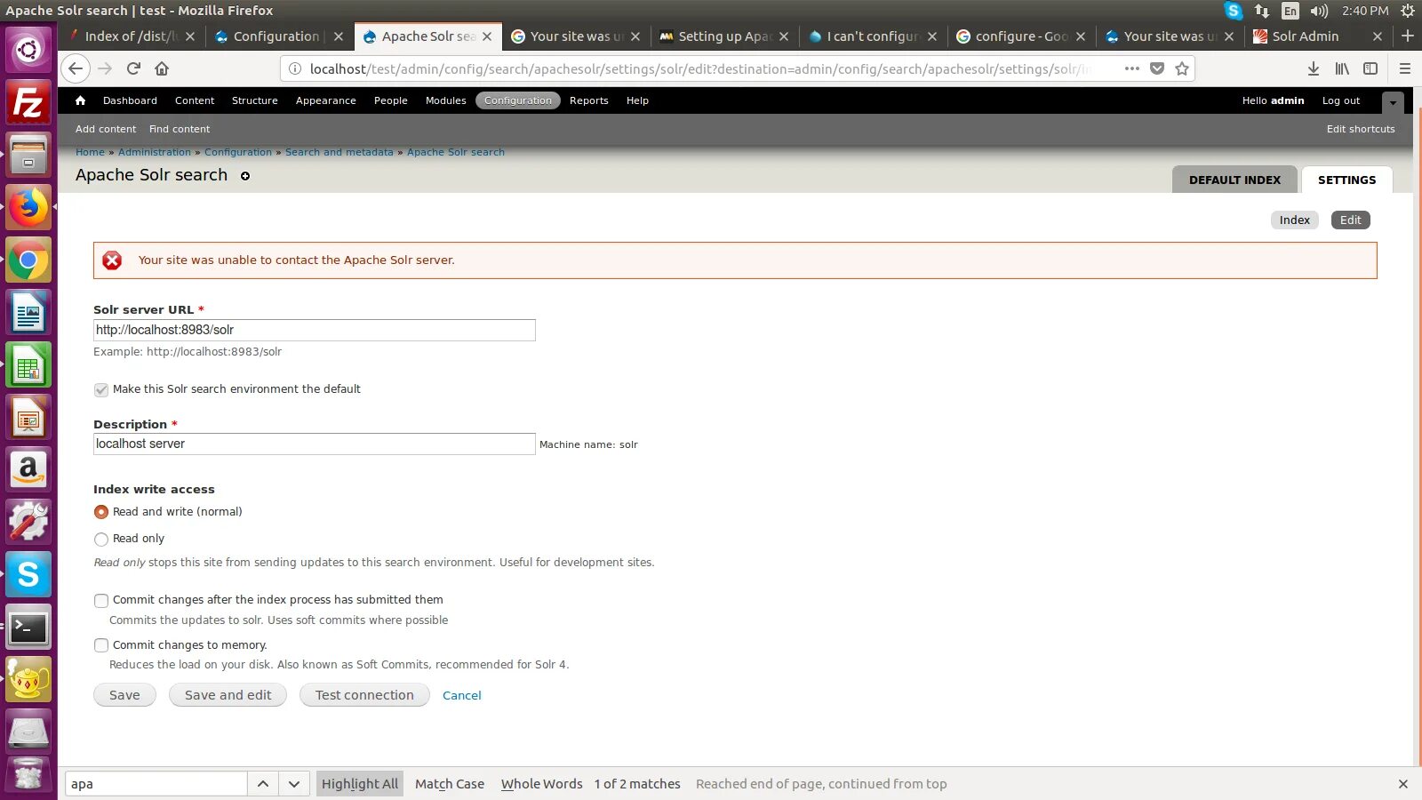Viewport: 1422px width, 800px height.
Task: Click the Log out link
Action: (x=1340, y=100)
